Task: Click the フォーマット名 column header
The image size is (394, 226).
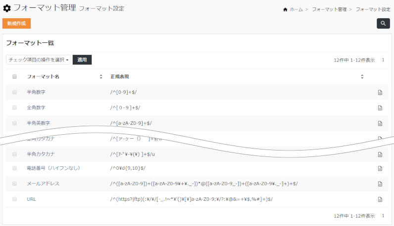Action: (43, 76)
